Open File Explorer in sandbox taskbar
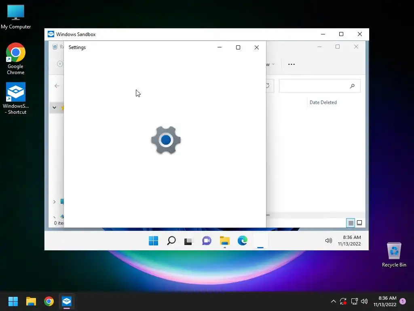The width and height of the screenshot is (414, 311). pyautogui.click(x=225, y=241)
